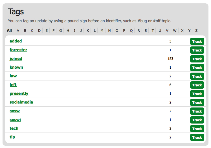Viewport: 211px width, 148px height.
Task: Open the 'added' tag link
Action: pyautogui.click(x=16, y=41)
